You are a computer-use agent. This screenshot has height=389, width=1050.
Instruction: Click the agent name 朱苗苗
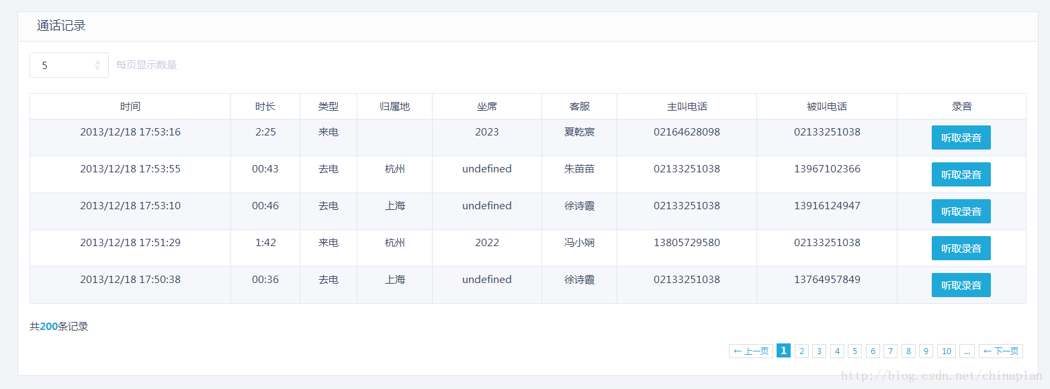[580, 169]
